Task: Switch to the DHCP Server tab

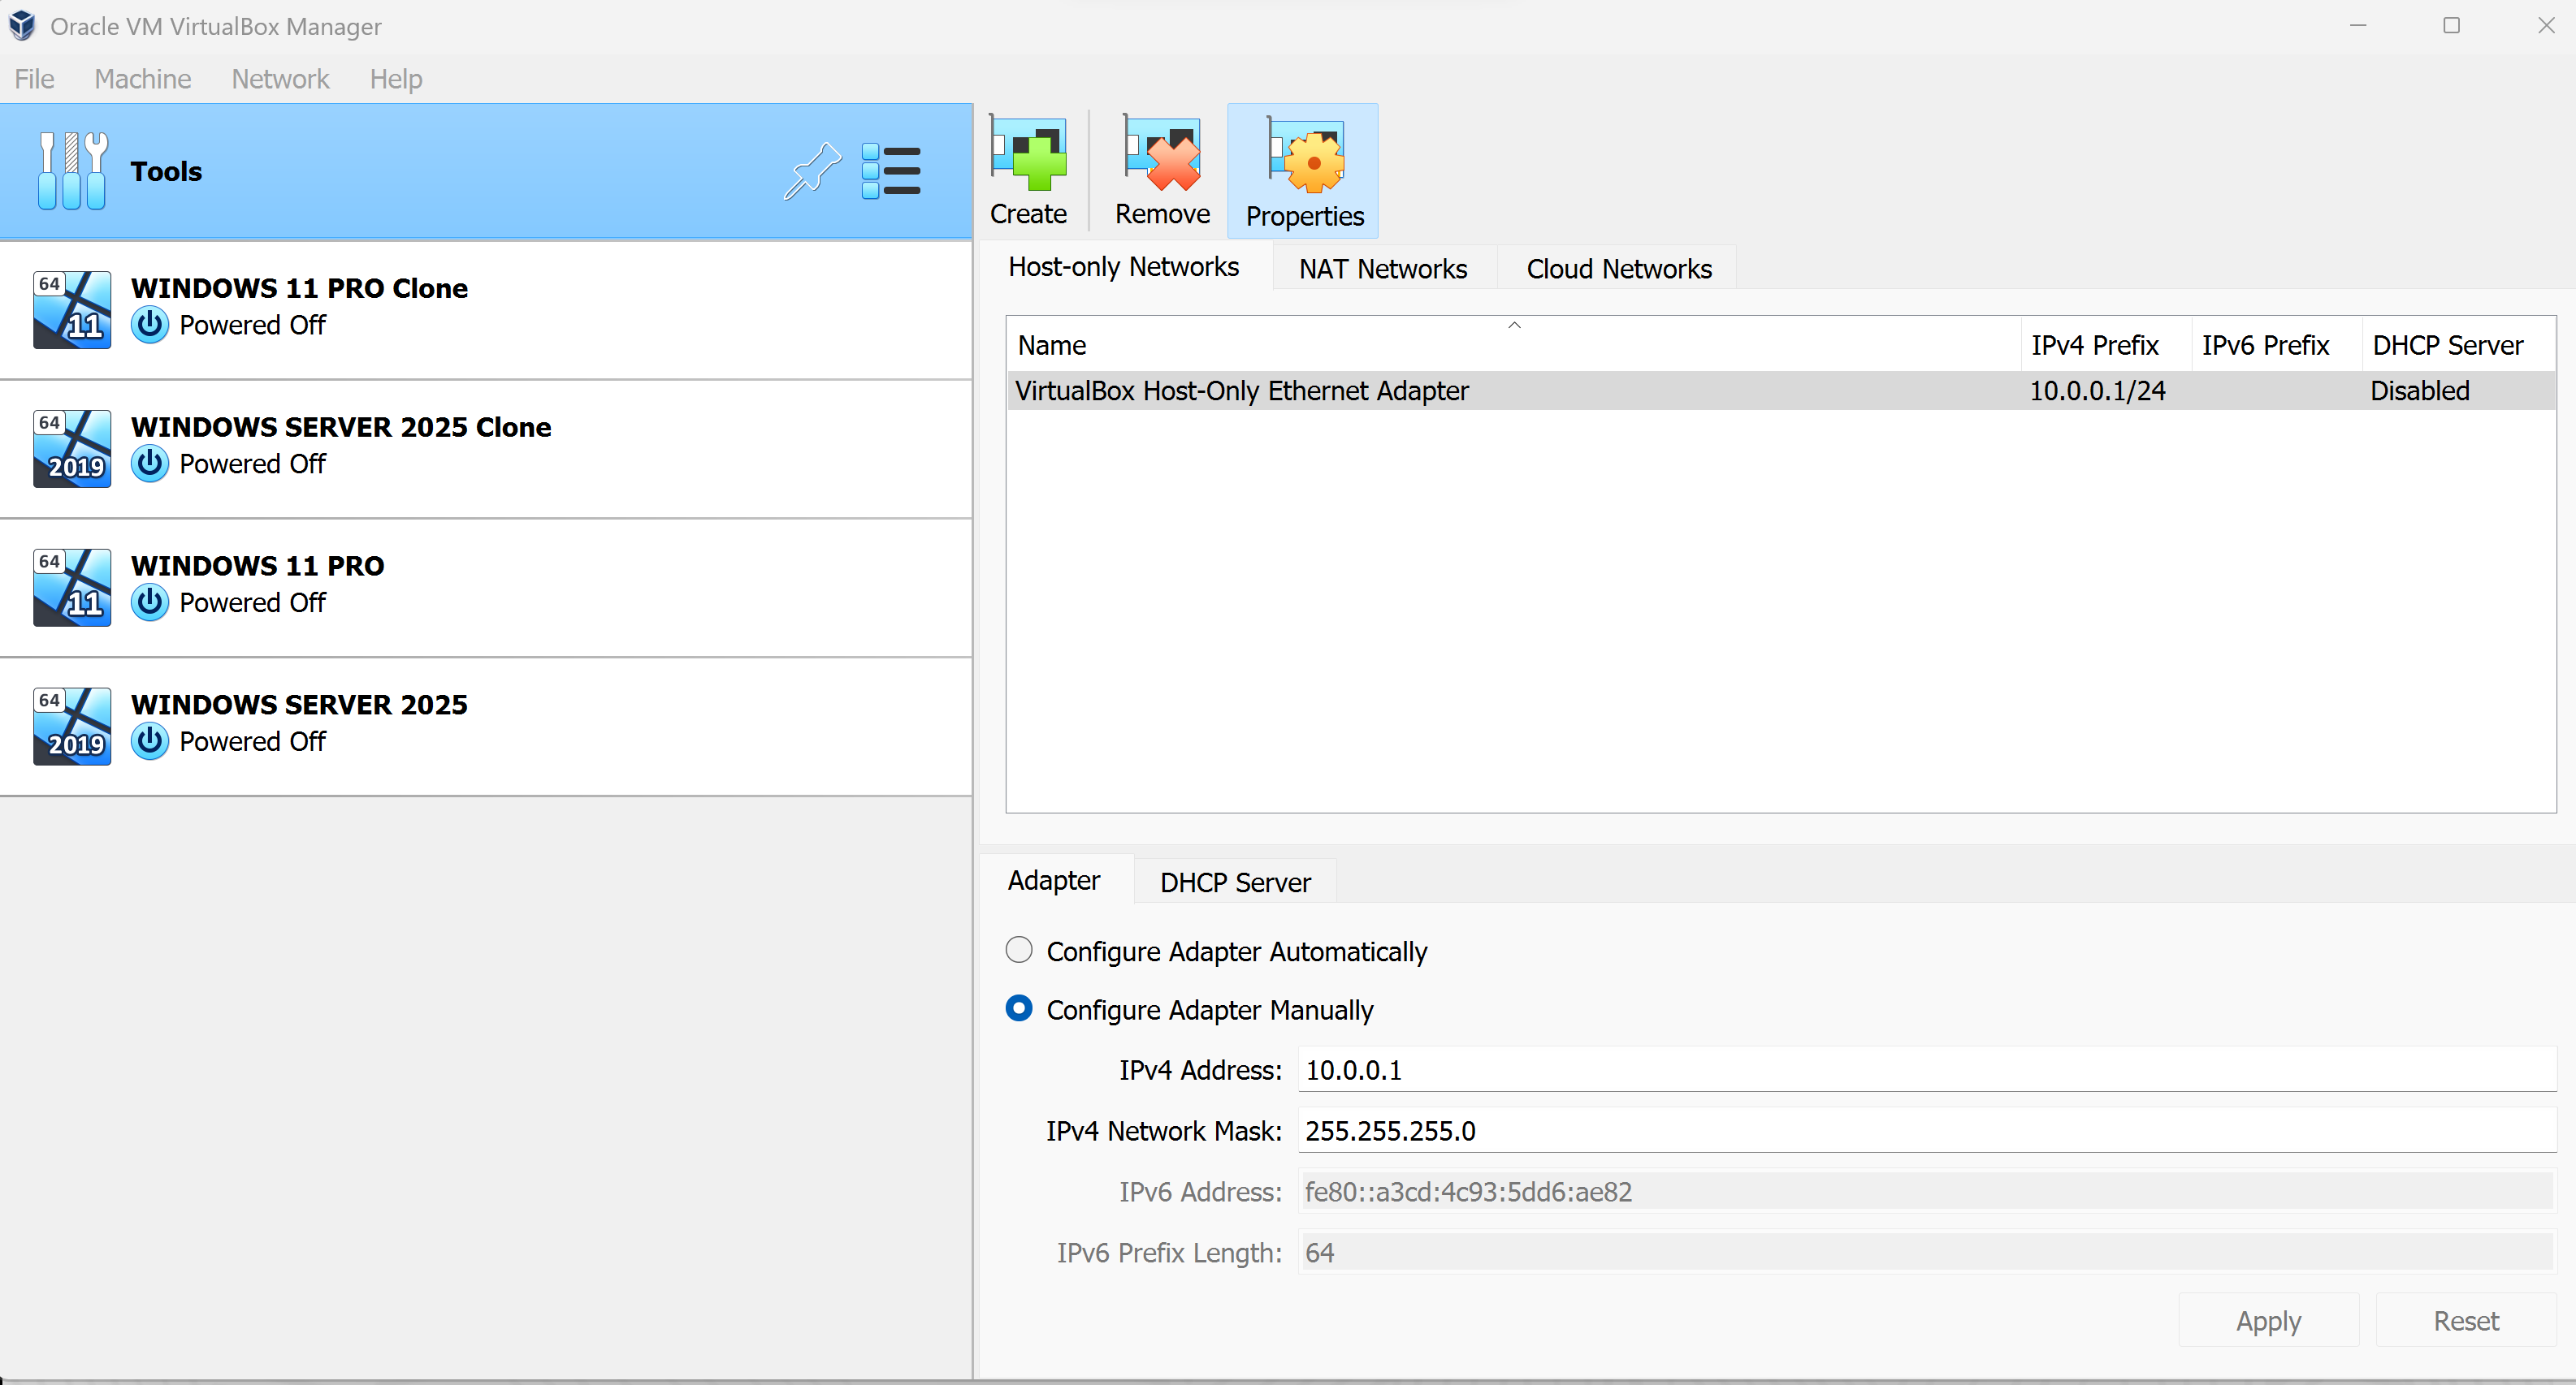Action: [1234, 882]
